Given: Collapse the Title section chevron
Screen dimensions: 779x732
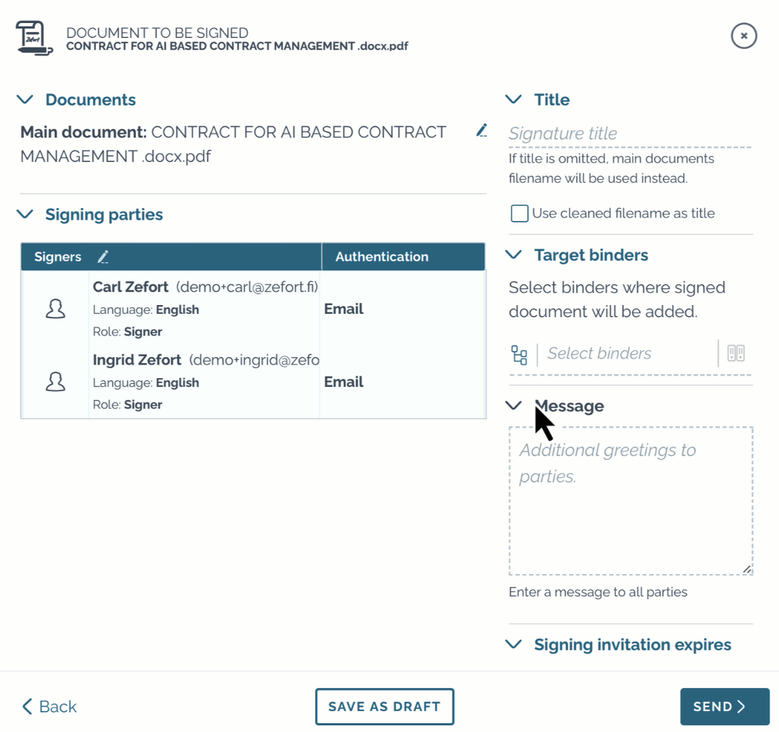Looking at the screenshot, I should [513, 100].
